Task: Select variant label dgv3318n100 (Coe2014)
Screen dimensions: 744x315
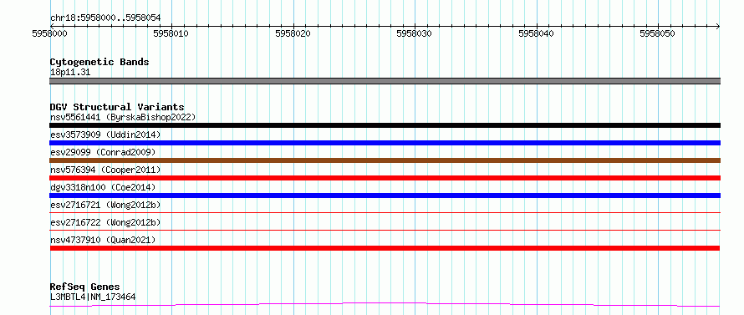Action: click(x=103, y=187)
